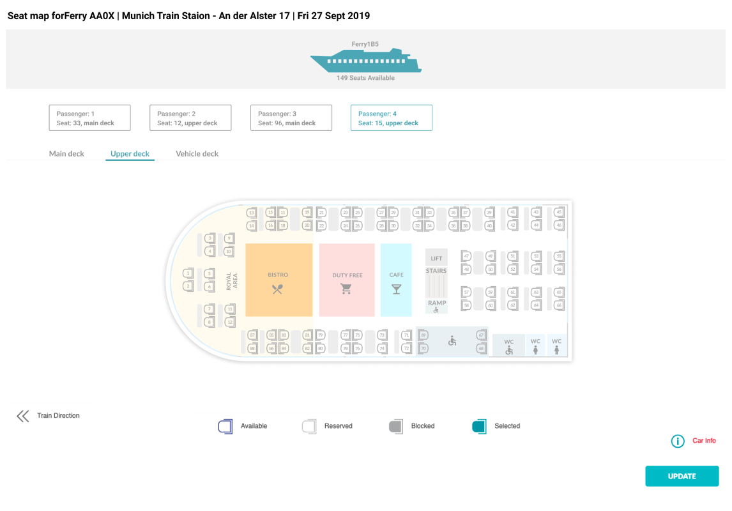Click the ferry ship icon
Image resolution: width=732 pixels, height=511 pixels.
[x=365, y=61]
